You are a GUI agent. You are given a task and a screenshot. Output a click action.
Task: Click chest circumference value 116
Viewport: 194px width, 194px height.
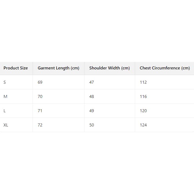click(143, 97)
